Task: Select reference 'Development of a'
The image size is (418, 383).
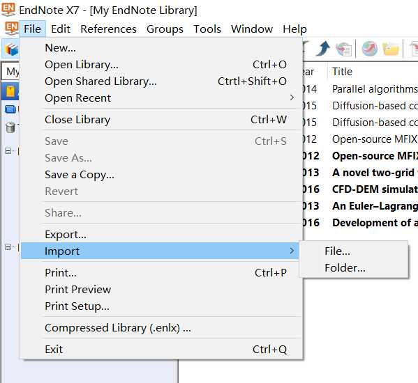Action: coord(375,223)
